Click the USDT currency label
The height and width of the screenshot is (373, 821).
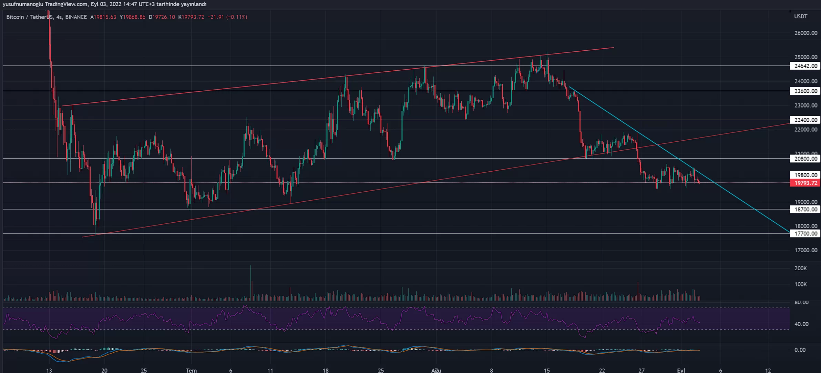[x=800, y=17]
